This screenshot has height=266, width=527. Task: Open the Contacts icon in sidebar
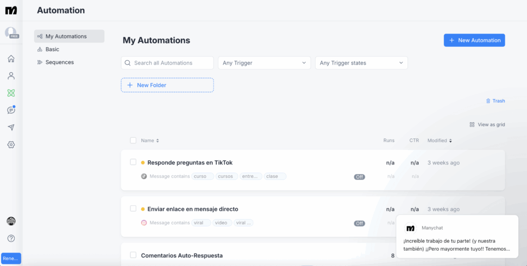click(11, 76)
